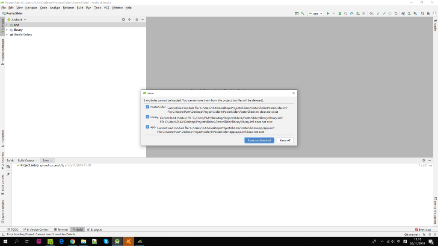Screen dimensions: 438x246
Task: Open AVD Manager icon in the toolbar
Action: click(409, 13)
